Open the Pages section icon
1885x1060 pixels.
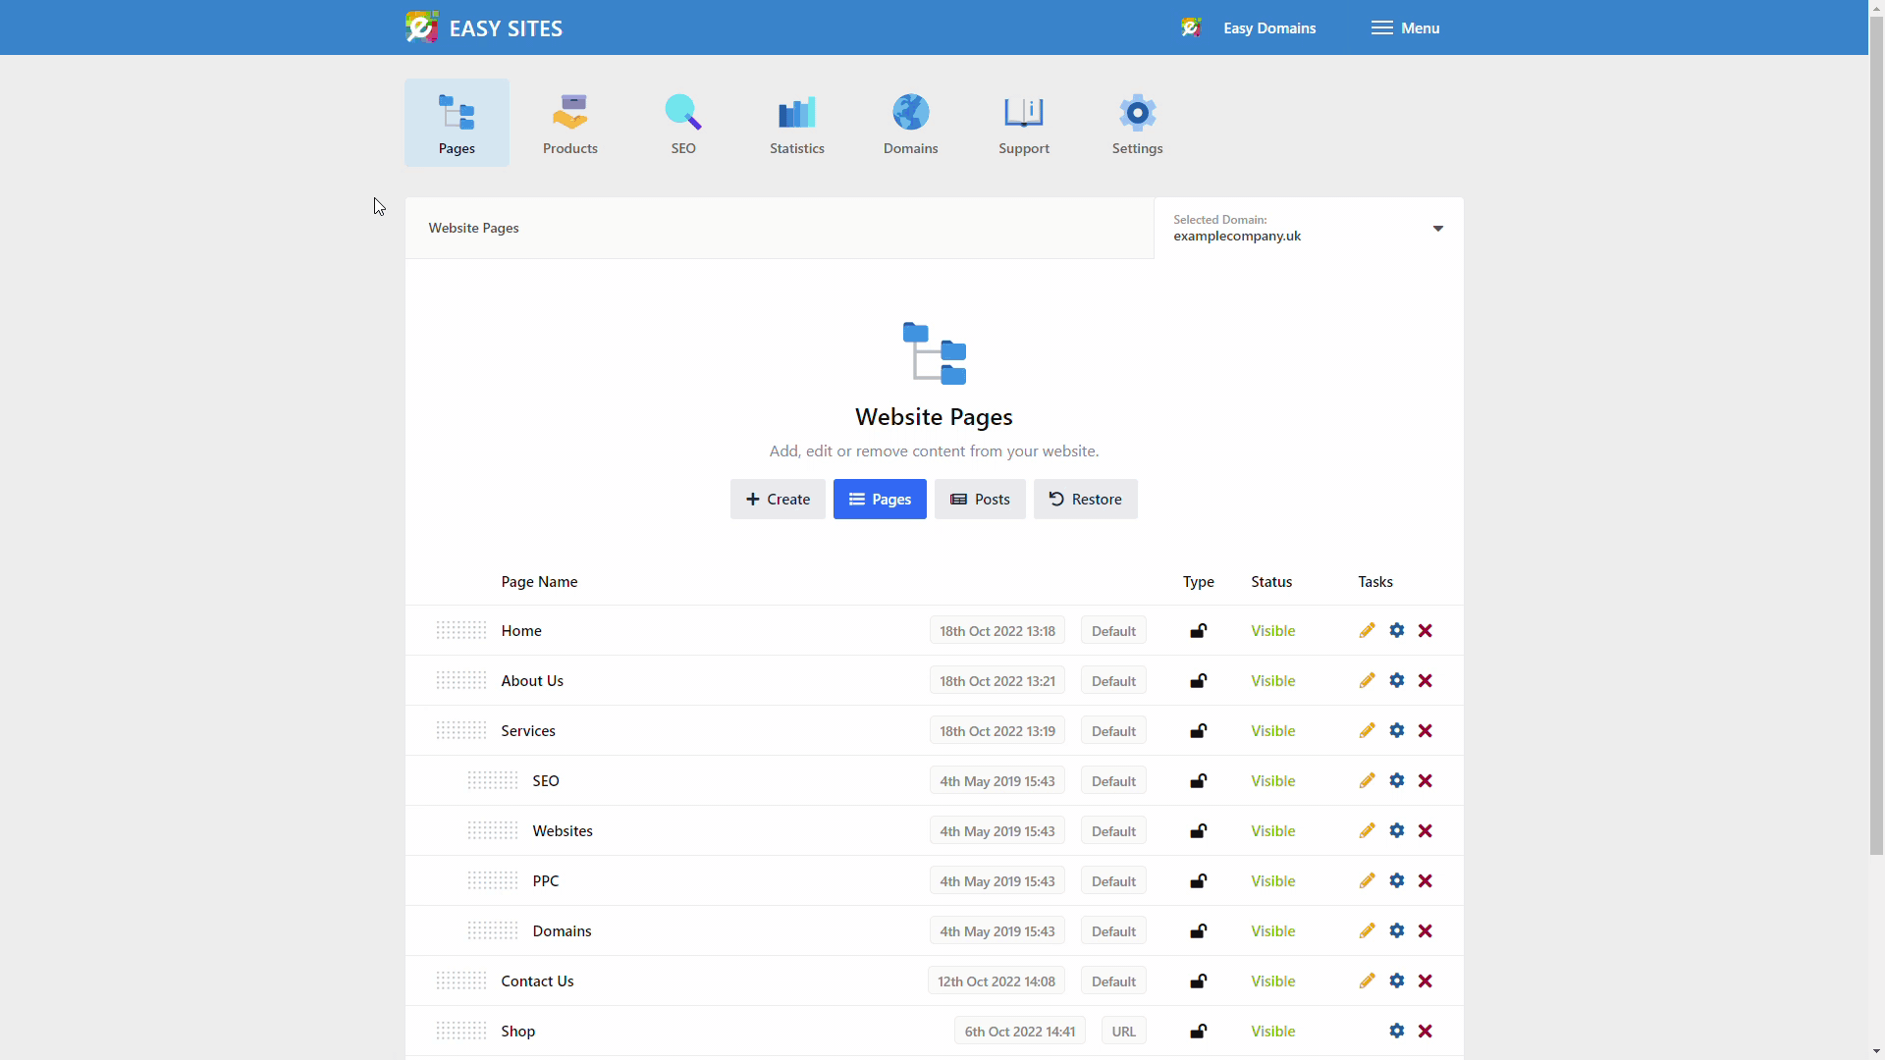[x=457, y=123]
